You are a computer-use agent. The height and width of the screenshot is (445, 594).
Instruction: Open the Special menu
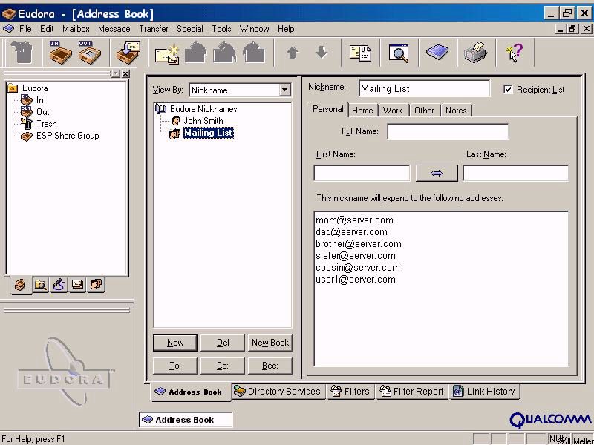point(190,29)
